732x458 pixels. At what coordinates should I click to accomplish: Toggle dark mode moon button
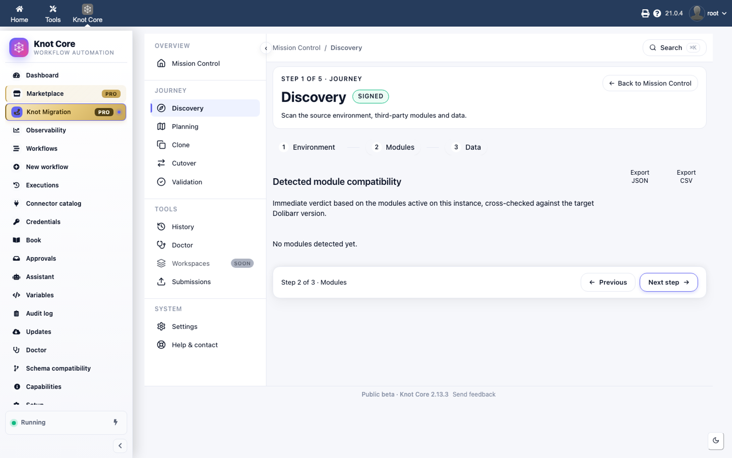pyautogui.click(x=716, y=441)
